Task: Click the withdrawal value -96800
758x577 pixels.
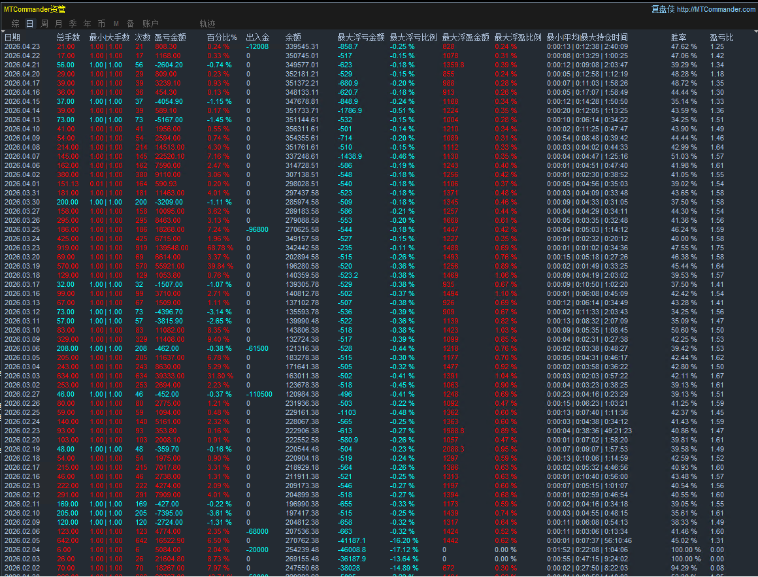Action: point(257,229)
